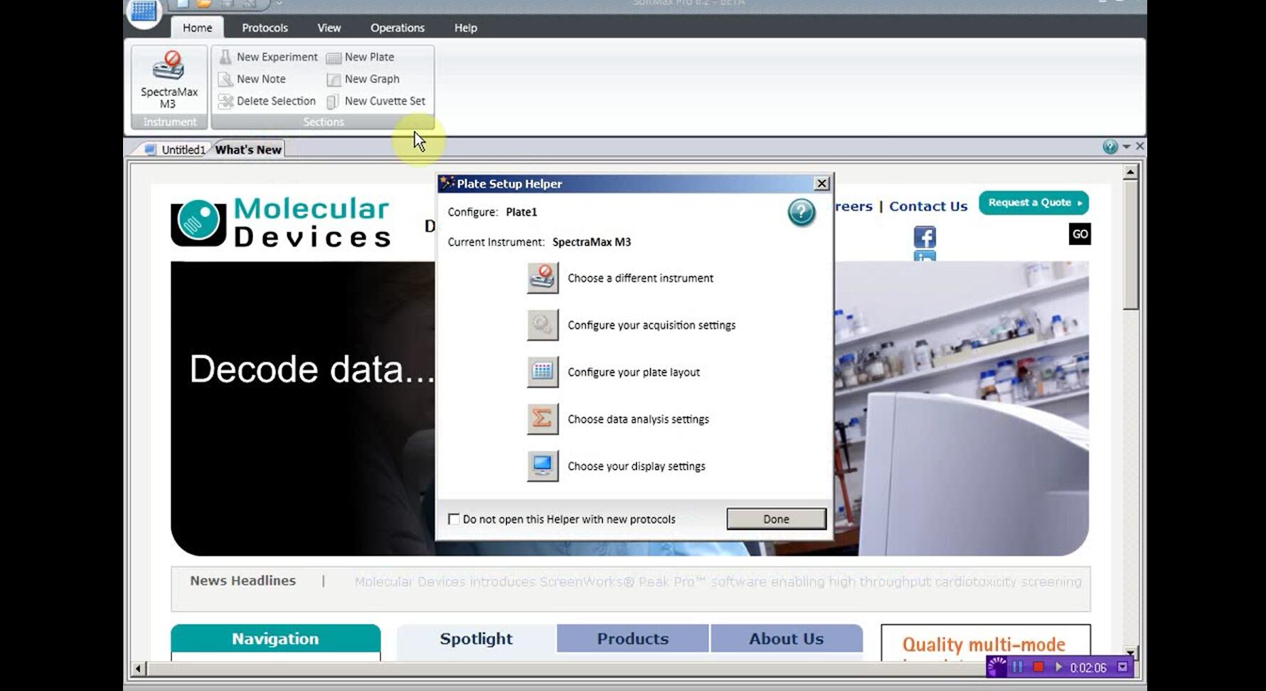Insert a New Graph section
1266x691 pixels.
[x=363, y=79]
